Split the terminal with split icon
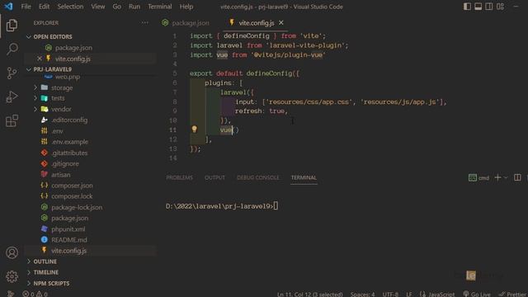Screen dimensions: 528x297 coord(517,177)
